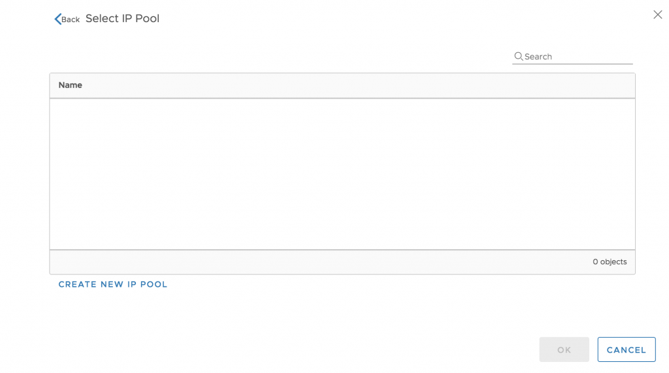The image size is (669, 373).
Task: Open the CREATE NEW IP POOL link
Action: pyautogui.click(x=112, y=284)
